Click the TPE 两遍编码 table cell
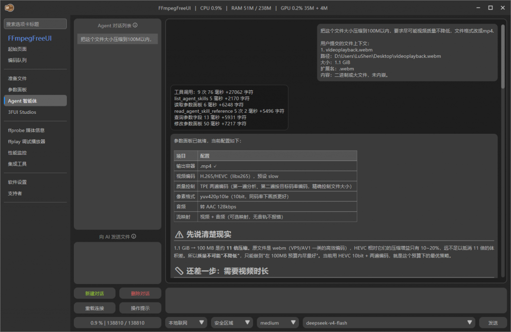 [277, 186]
